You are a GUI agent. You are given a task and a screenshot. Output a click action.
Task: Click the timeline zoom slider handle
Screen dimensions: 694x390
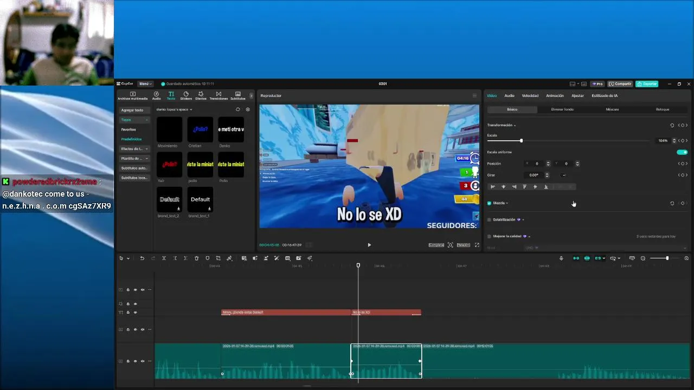coord(667,258)
